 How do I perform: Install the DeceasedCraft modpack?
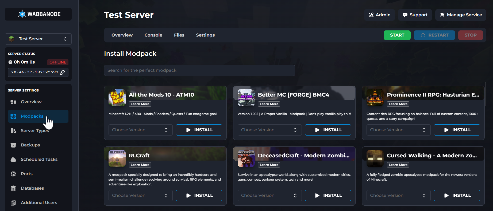[x=328, y=196]
